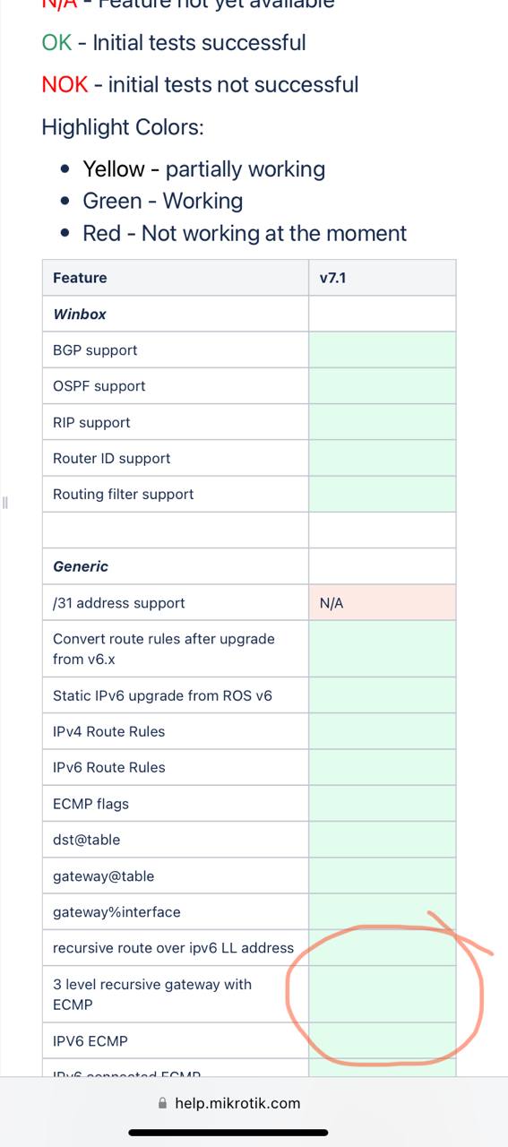This screenshot has width=508, height=1147.
Task: Tap Convert route rules after upgrade row
Action: 249,649
